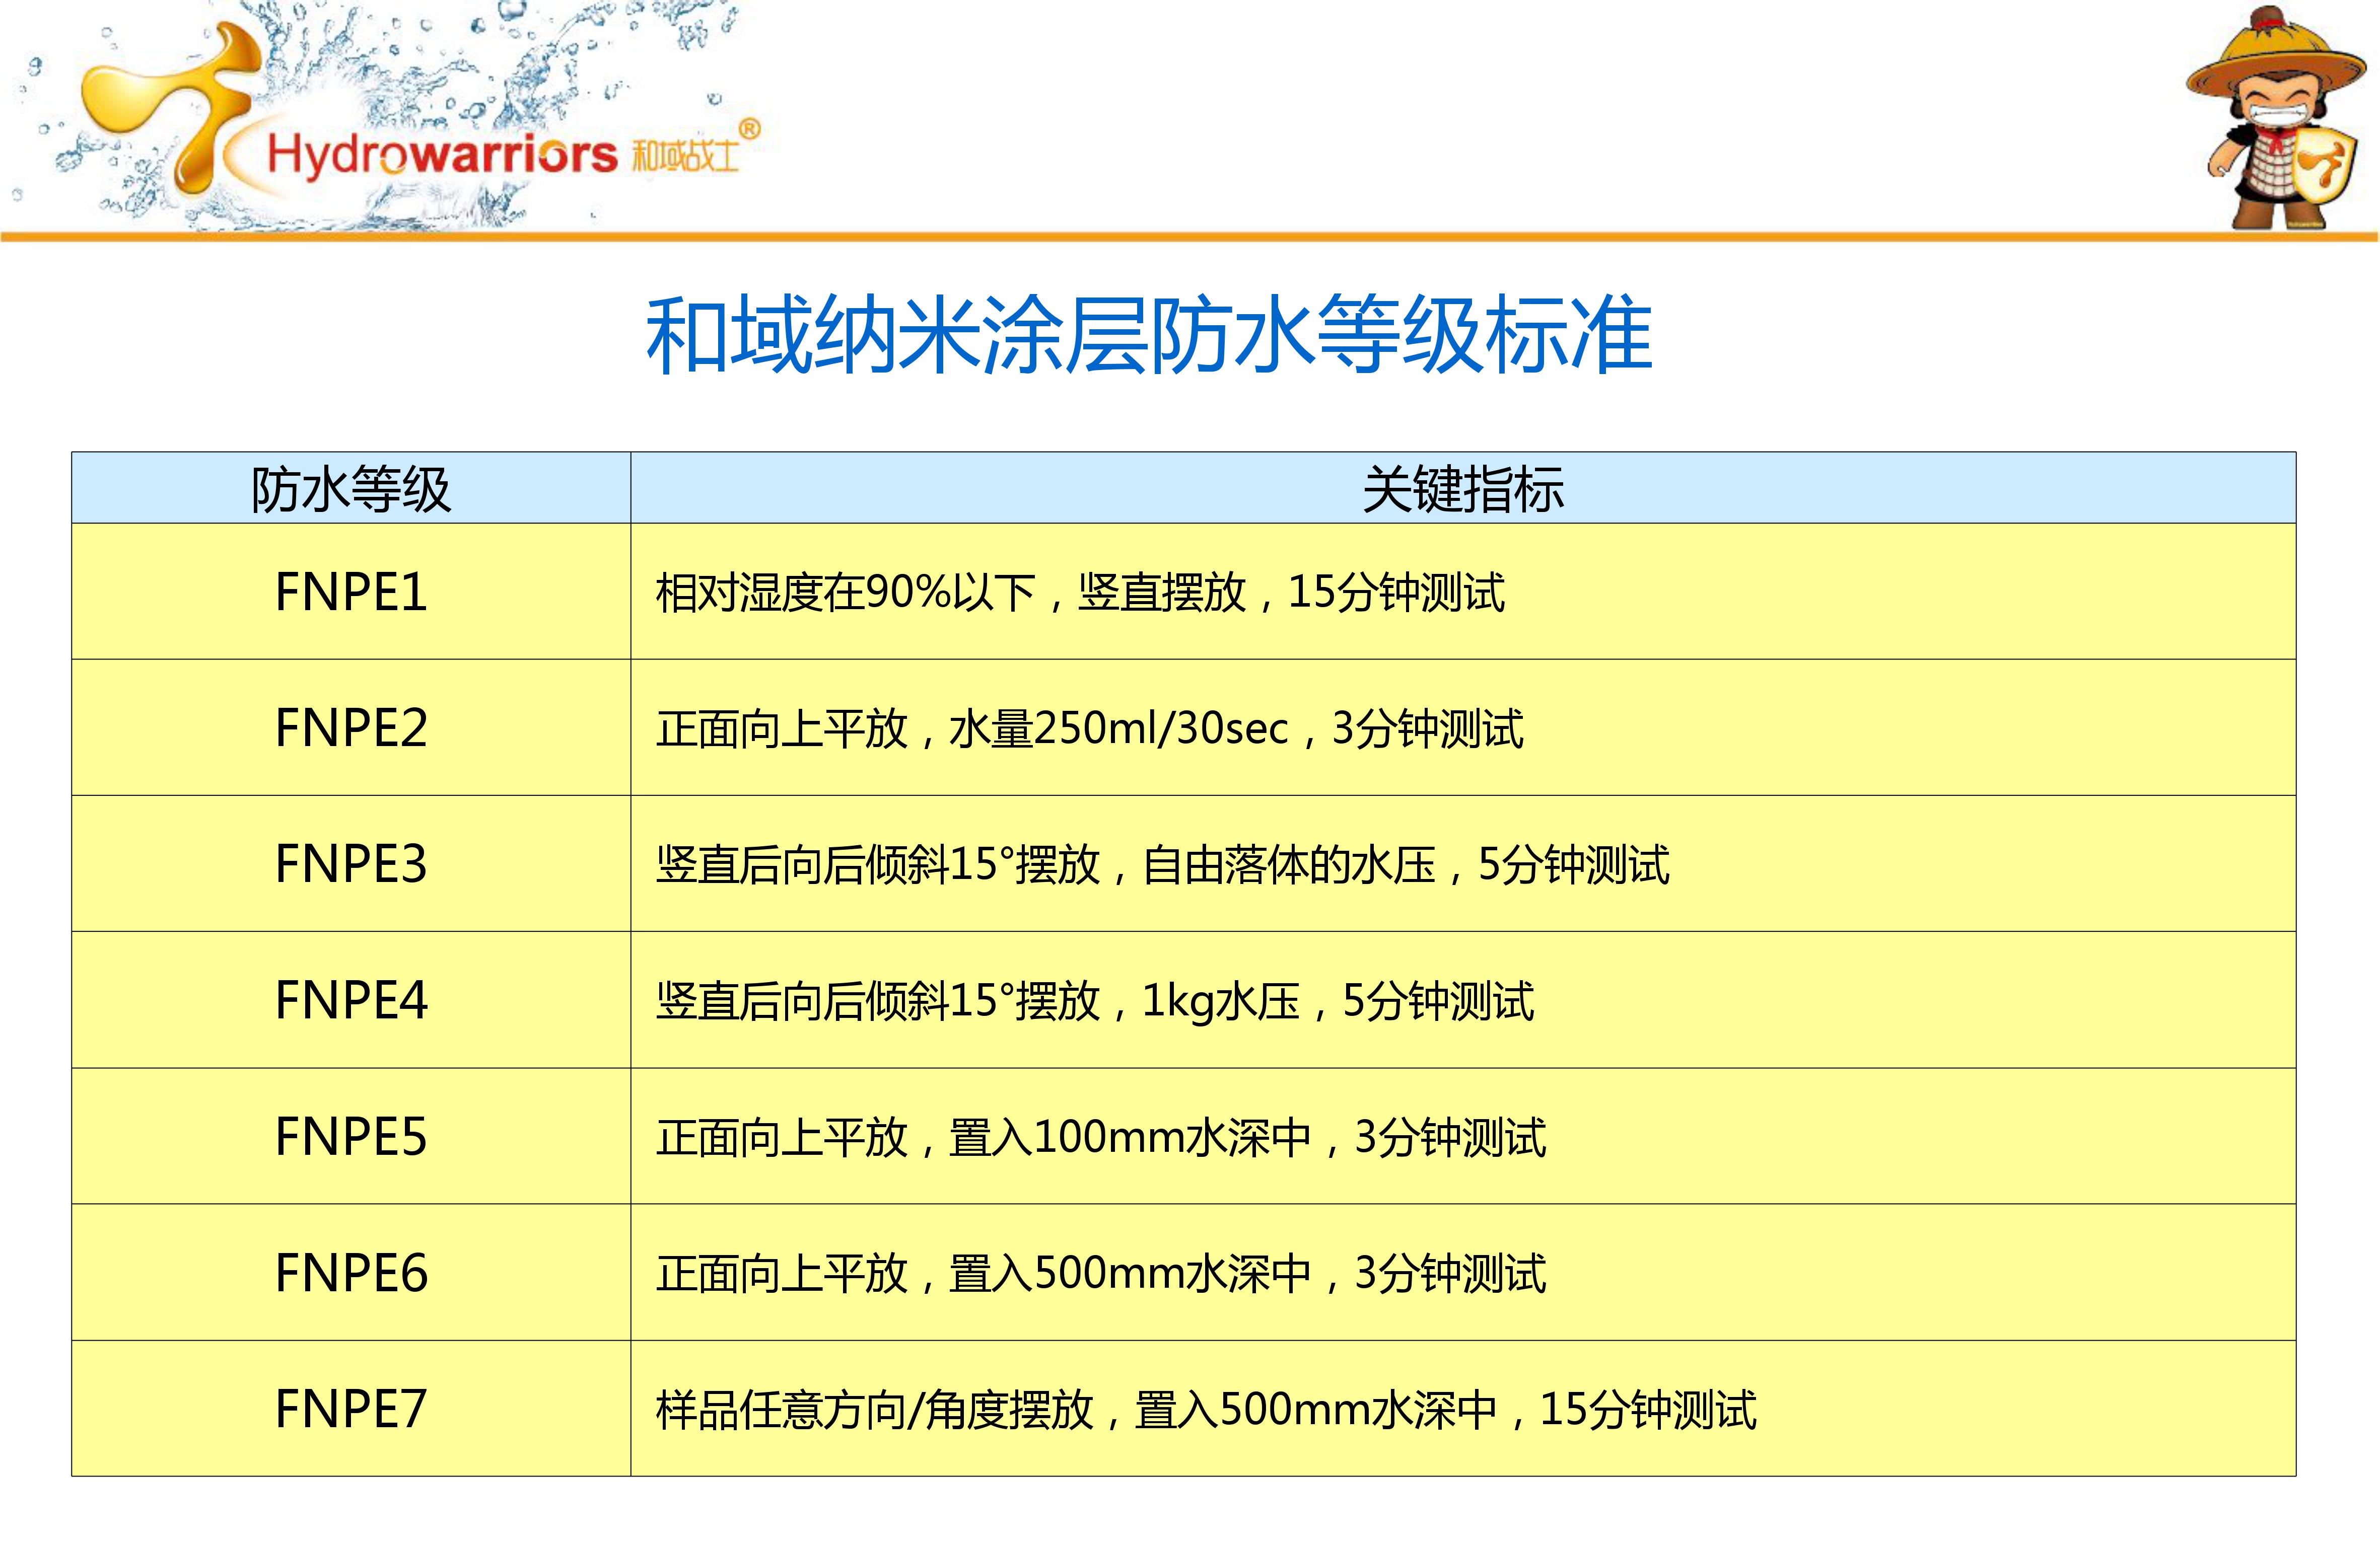This screenshot has width=2380, height=1546.
Task: Select the FNPE6 cell
Action: pos(351,1272)
